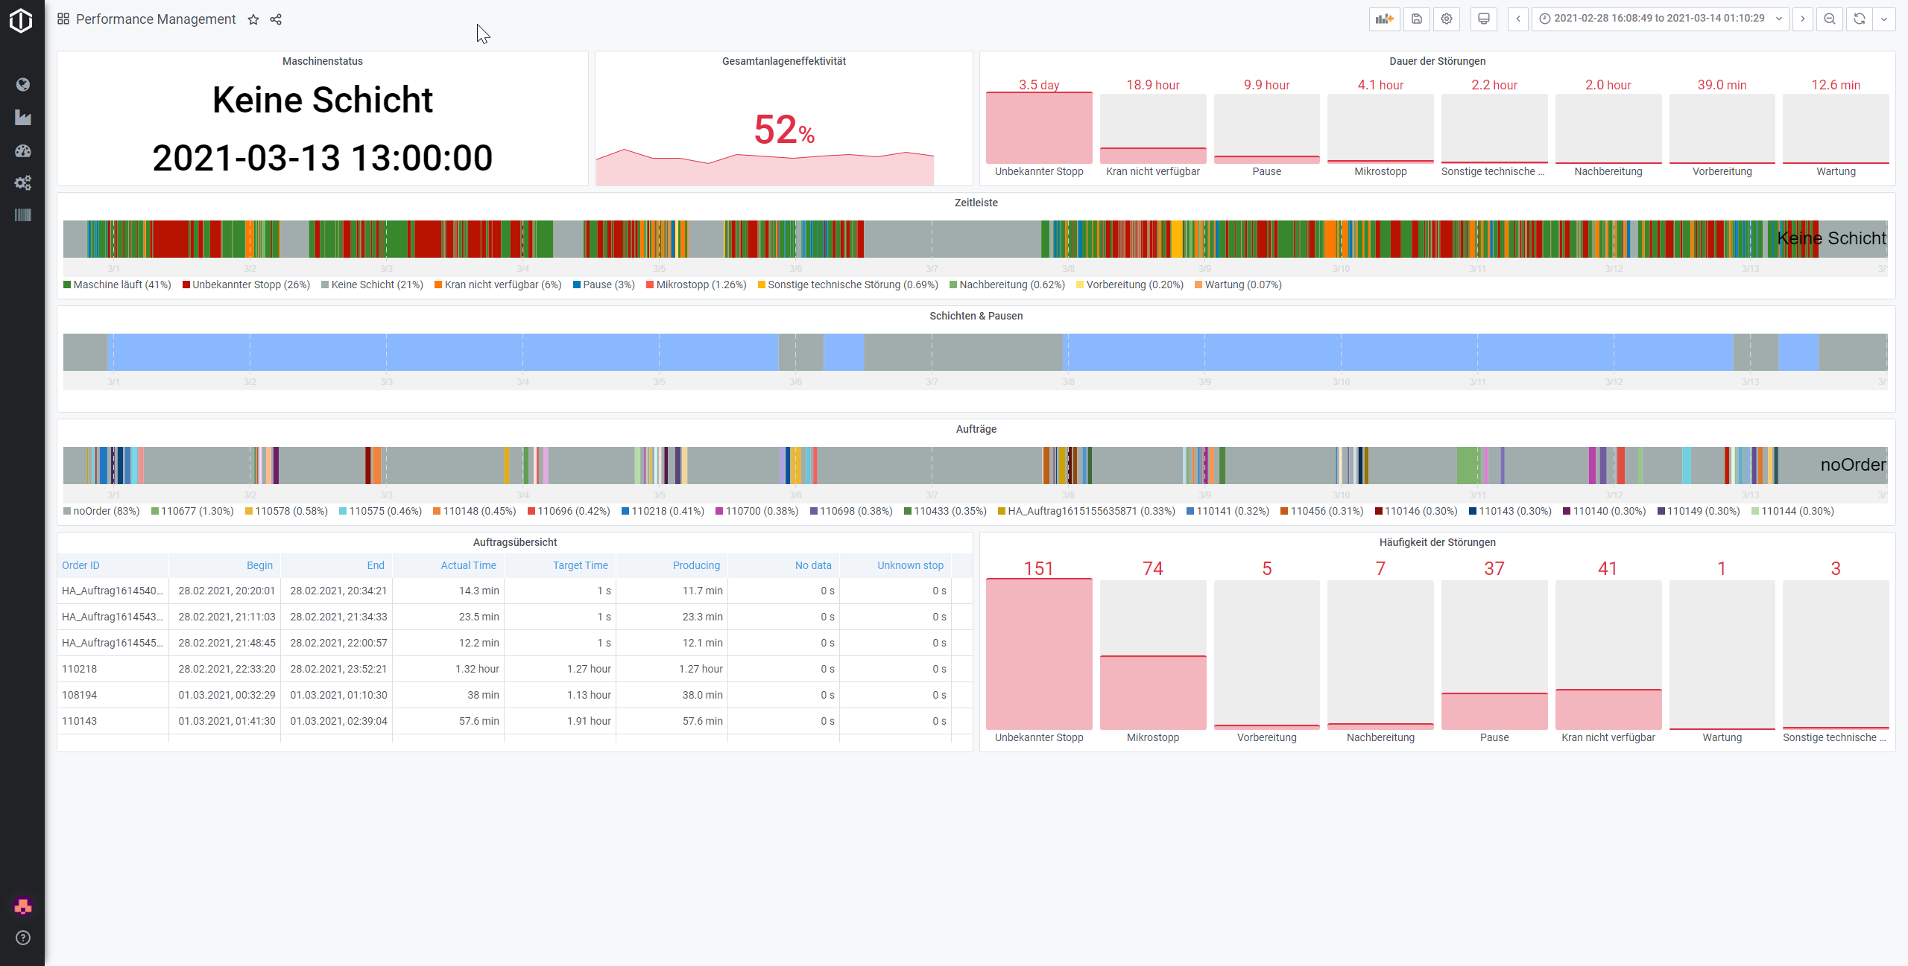Click the Add panel icon
The image size is (1908, 966).
[x=1384, y=19]
